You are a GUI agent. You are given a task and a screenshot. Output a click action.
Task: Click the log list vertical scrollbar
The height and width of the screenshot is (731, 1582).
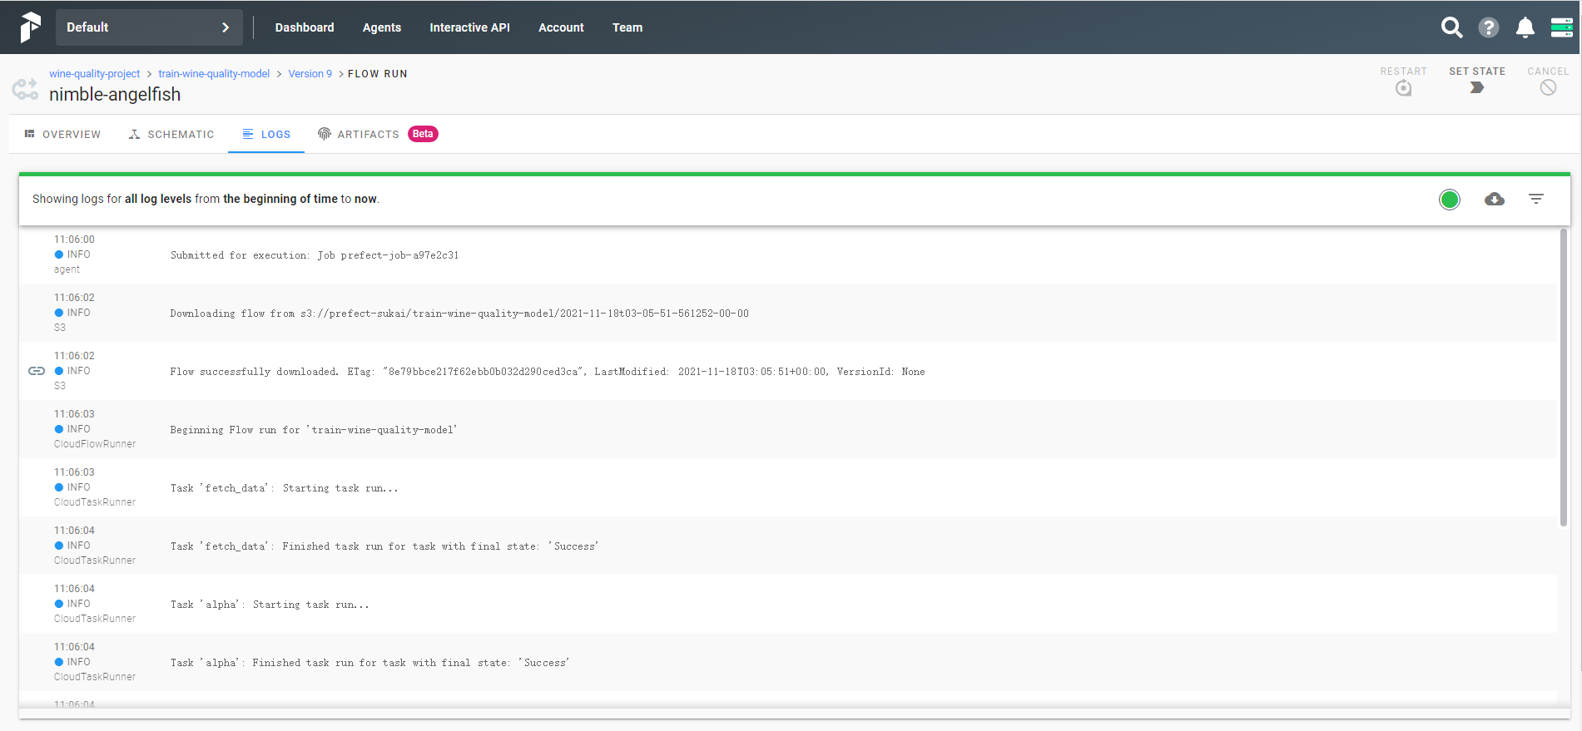(1564, 378)
